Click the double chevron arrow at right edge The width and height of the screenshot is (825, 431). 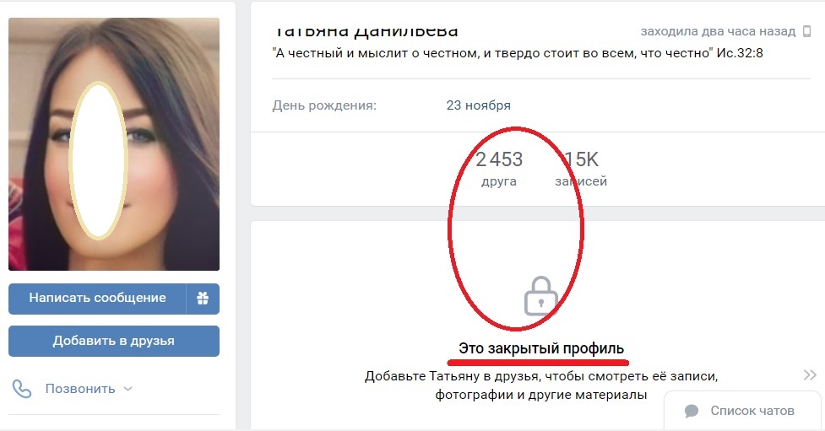(810, 374)
